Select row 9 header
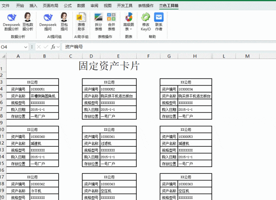This screenshot has width=276, height=200. pos(3,123)
